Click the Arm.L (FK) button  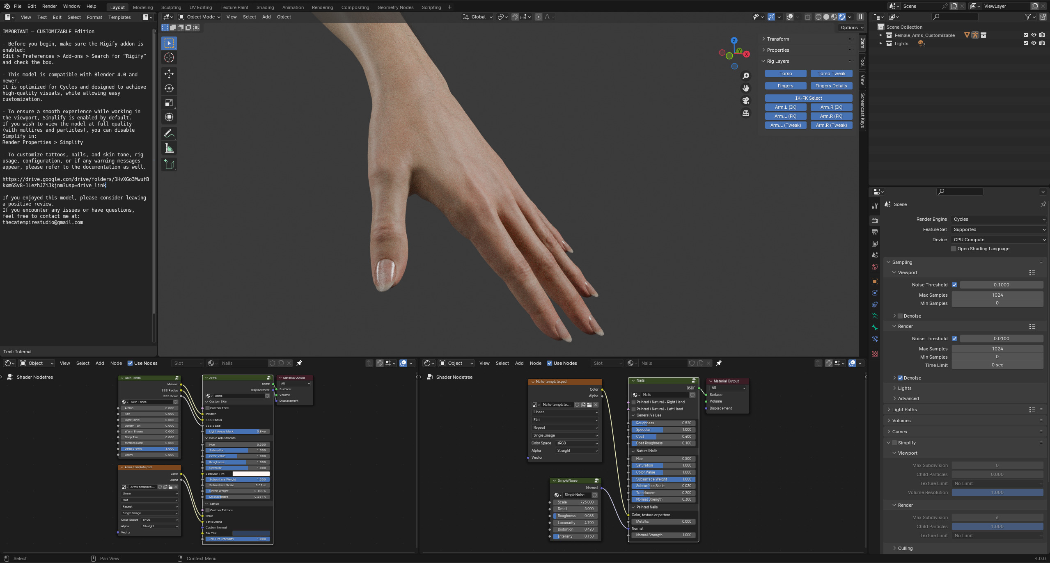[785, 116]
